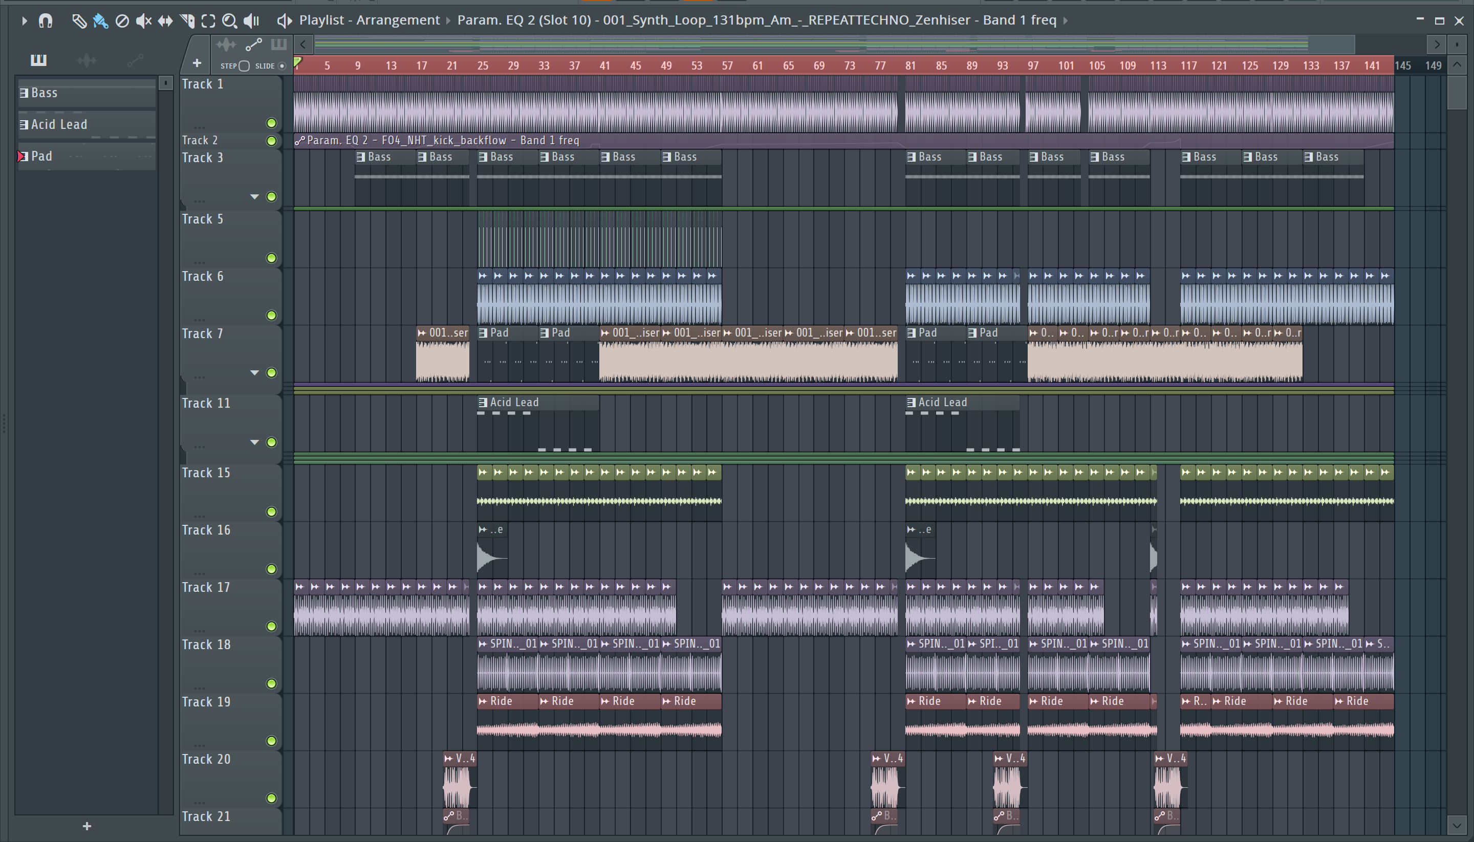Viewport: 1474px width, 842px height.
Task: Mute Track 3 with green light
Action: (271, 196)
